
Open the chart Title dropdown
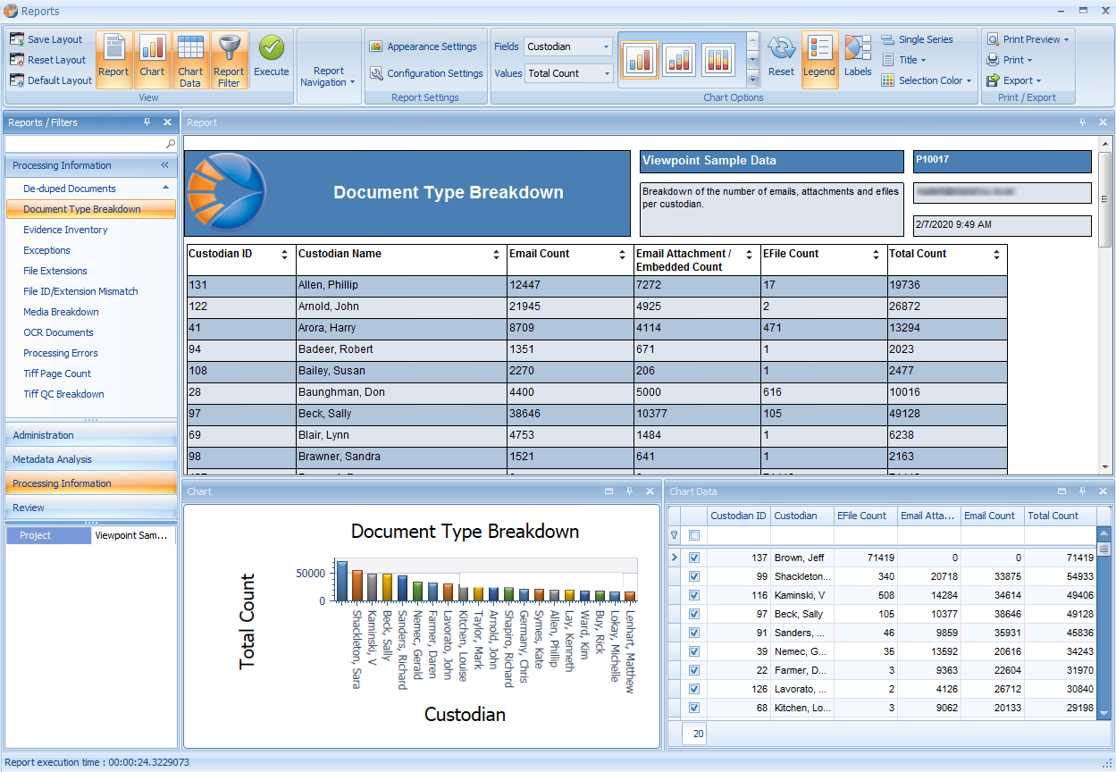coord(904,60)
